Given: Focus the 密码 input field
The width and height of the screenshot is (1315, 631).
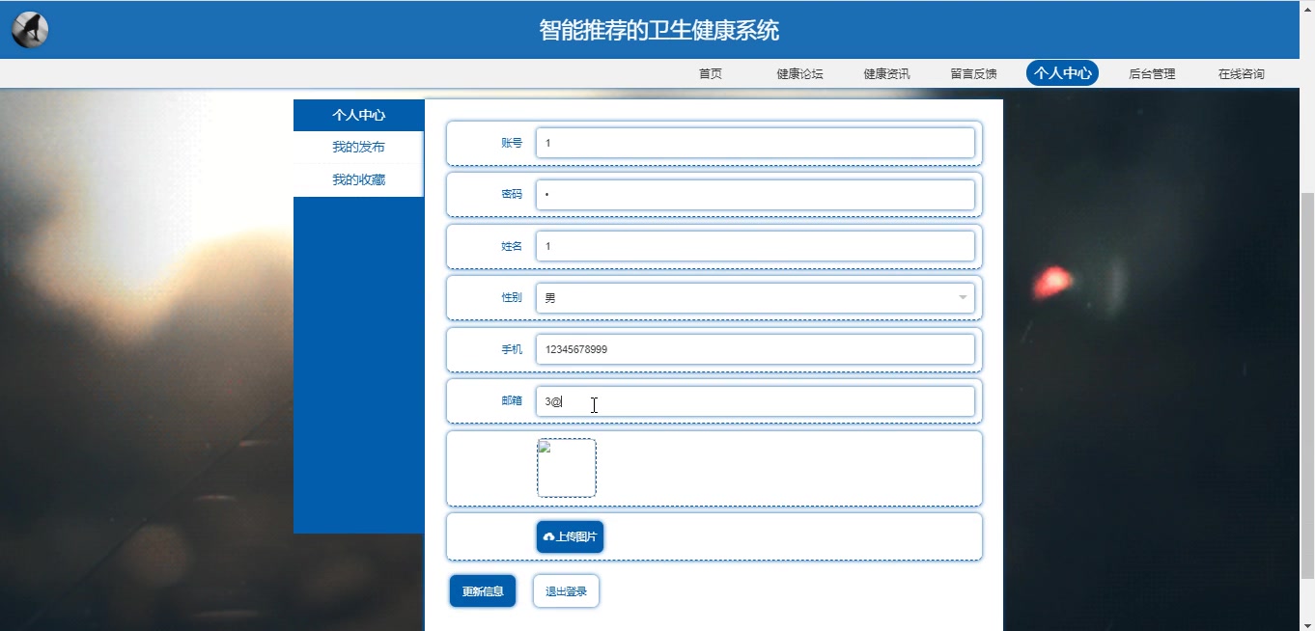Looking at the screenshot, I should (x=755, y=195).
